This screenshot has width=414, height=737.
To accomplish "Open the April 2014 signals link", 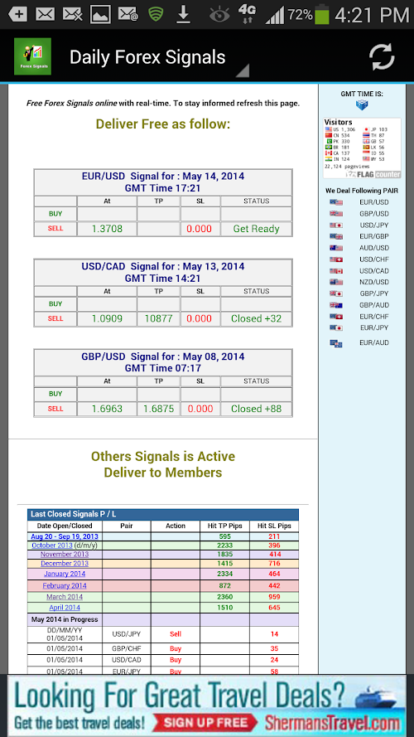I will coord(65,608).
